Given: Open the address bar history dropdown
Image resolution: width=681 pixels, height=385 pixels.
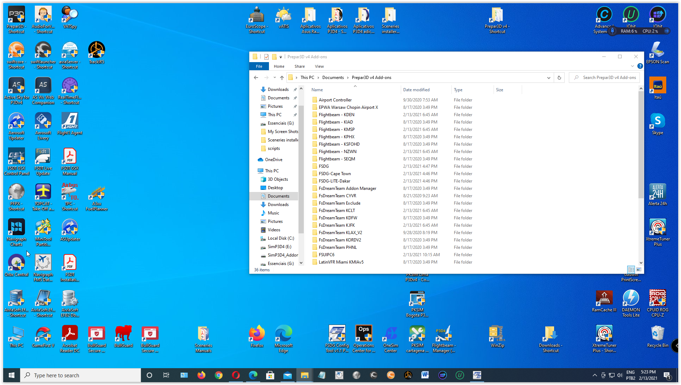Looking at the screenshot, I should [x=548, y=78].
